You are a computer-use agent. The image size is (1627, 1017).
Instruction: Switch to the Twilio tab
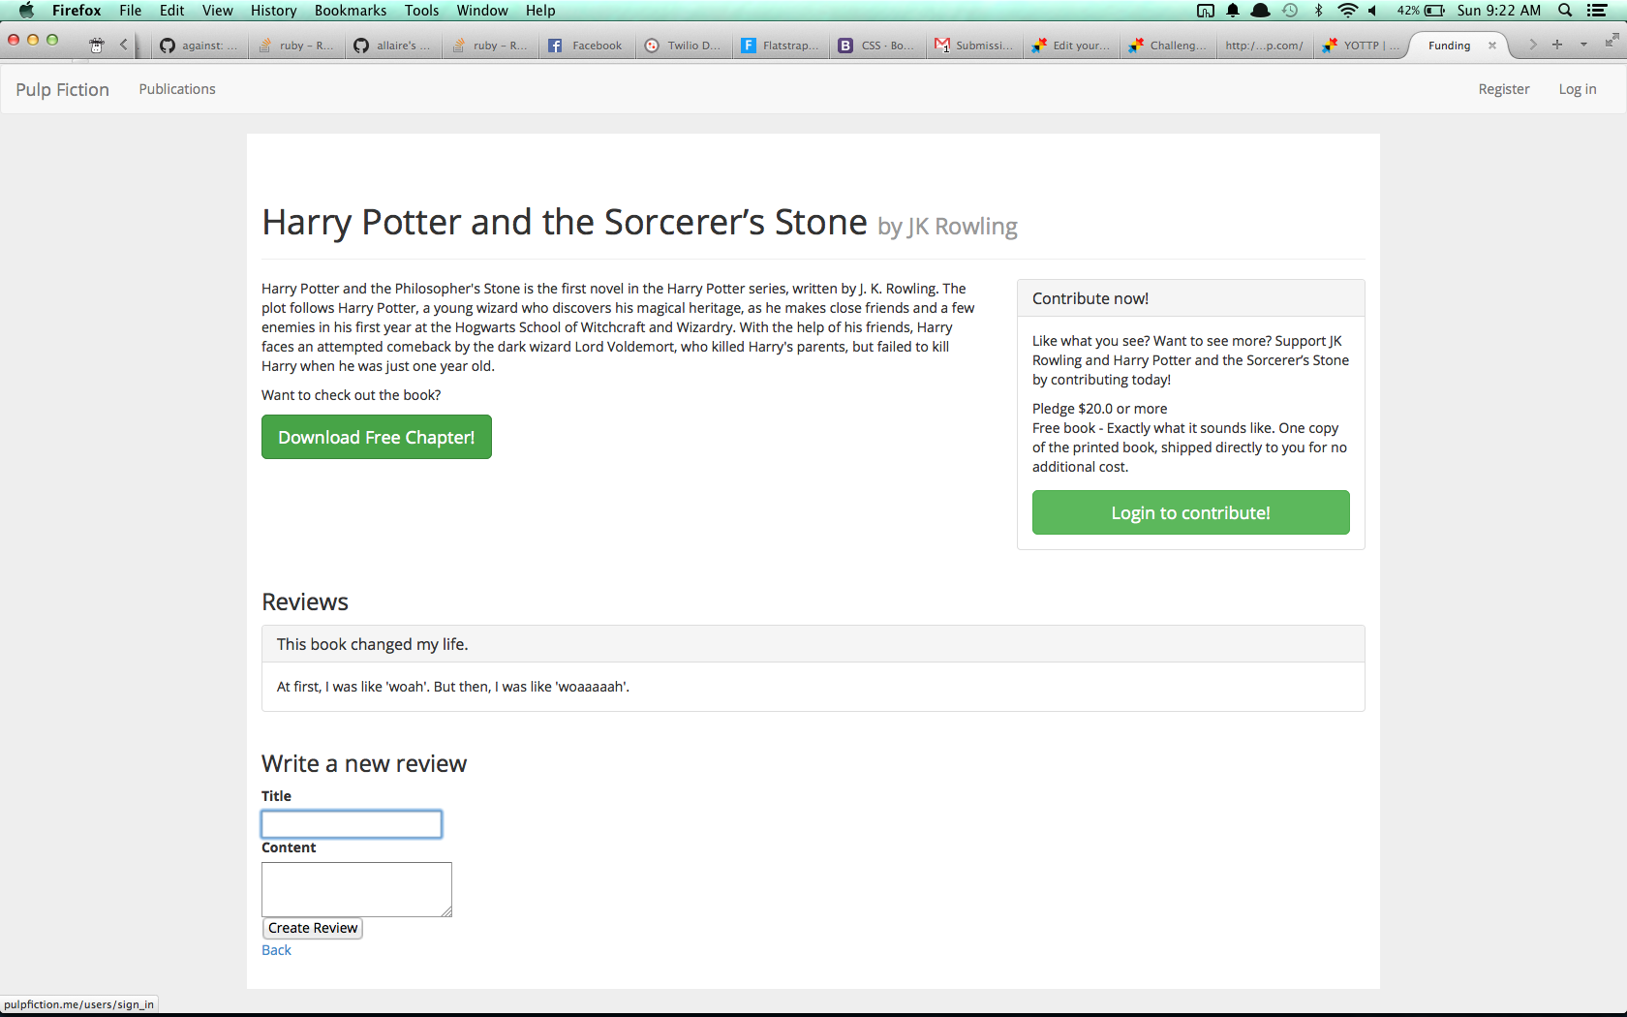coord(683,46)
